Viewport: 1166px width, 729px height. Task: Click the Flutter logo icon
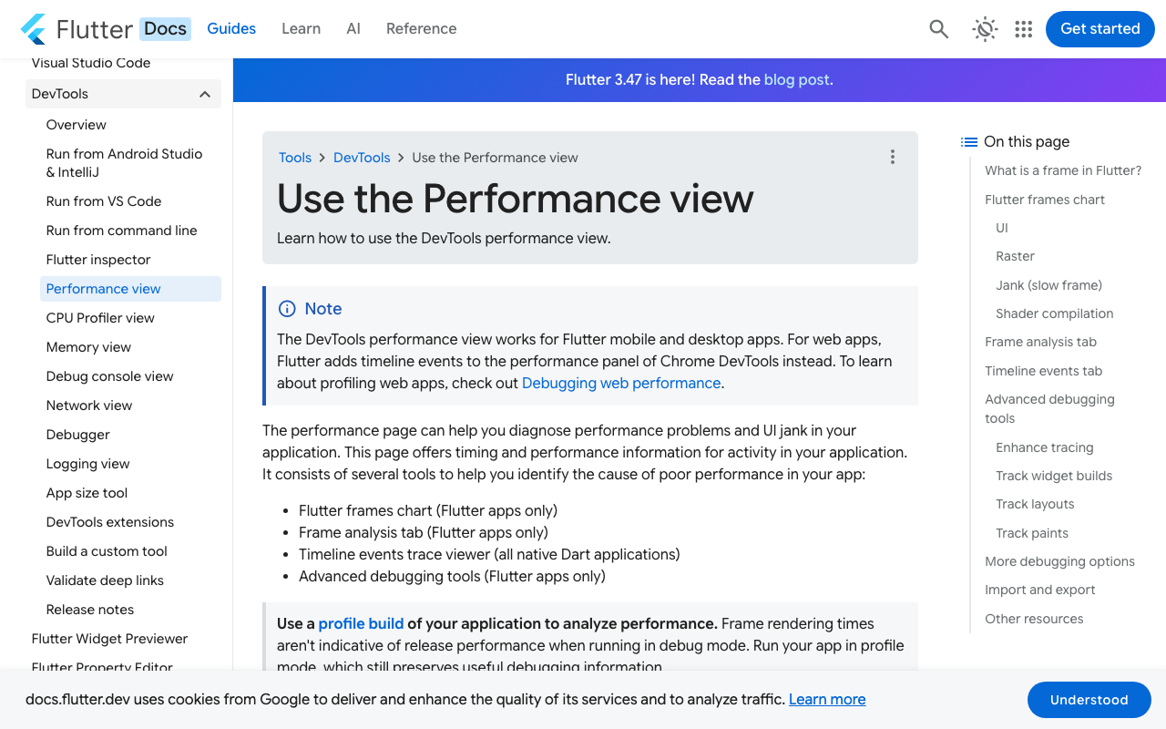34,29
